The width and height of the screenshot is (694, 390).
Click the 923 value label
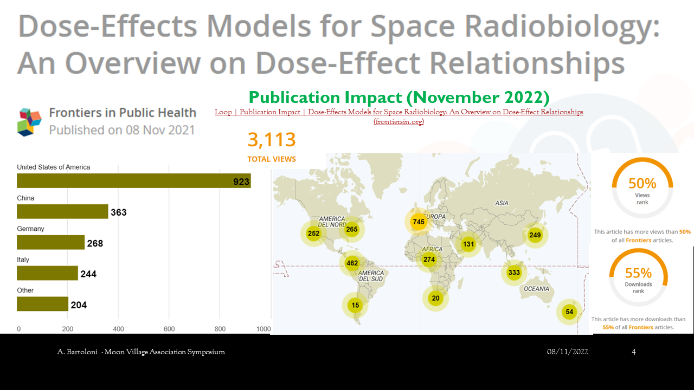click(241, 182)
